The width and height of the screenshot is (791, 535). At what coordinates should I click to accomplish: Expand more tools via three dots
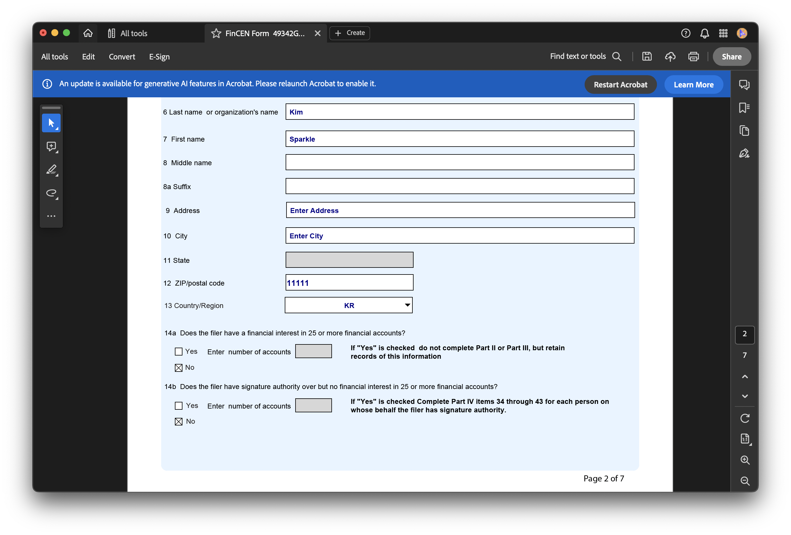coord(51,216)
